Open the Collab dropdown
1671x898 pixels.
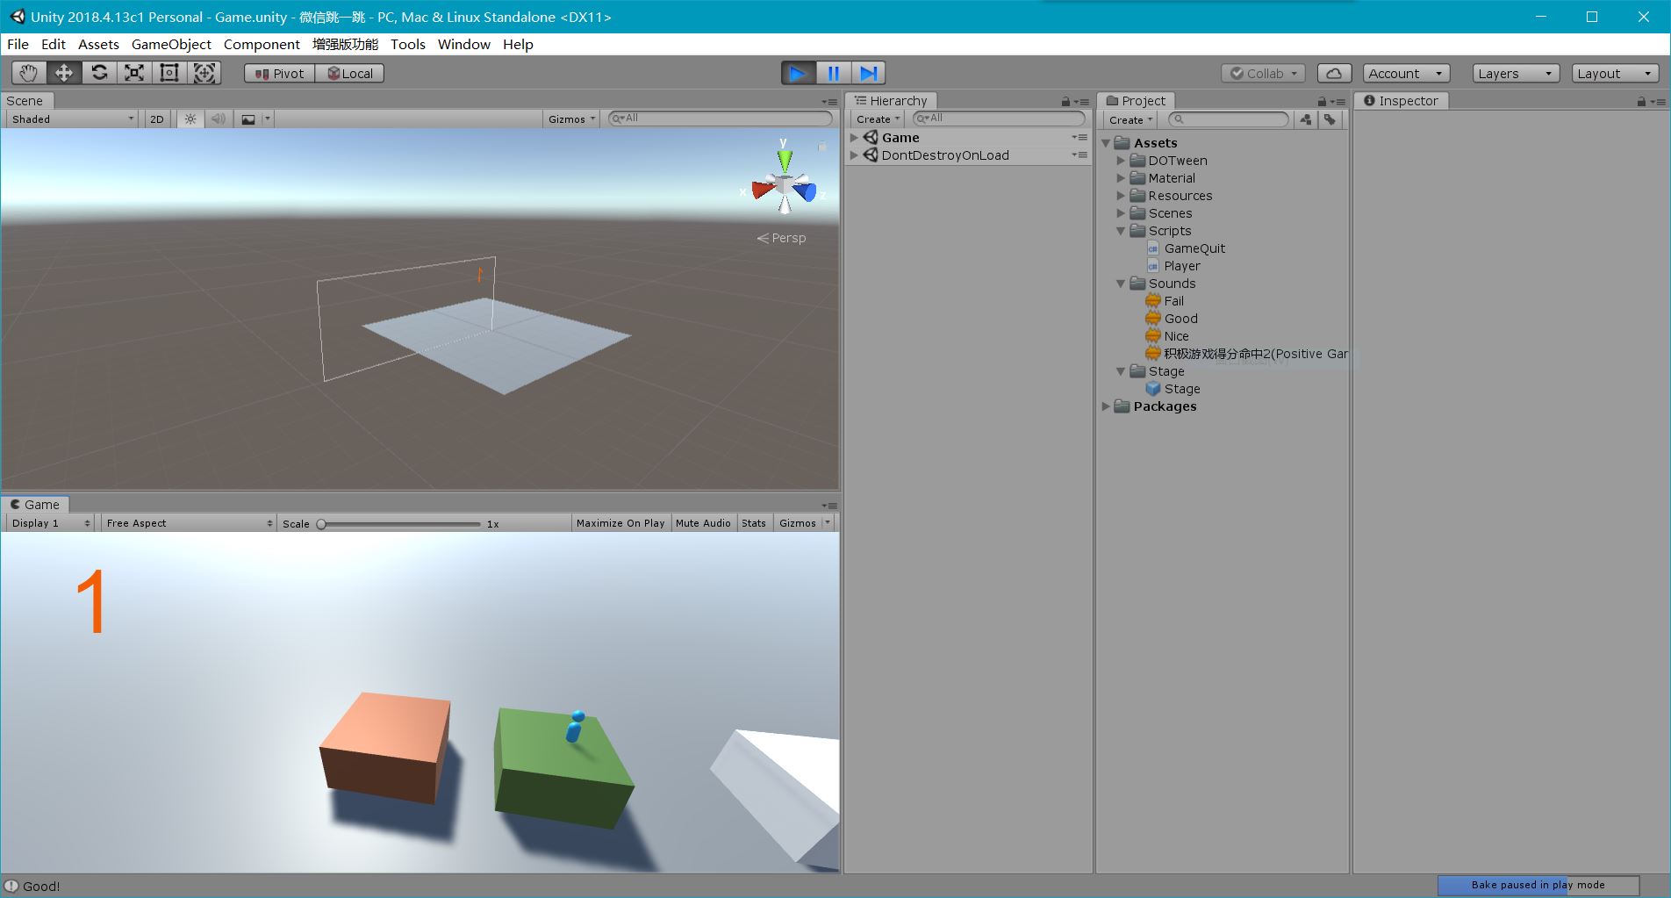[1263, 74]
